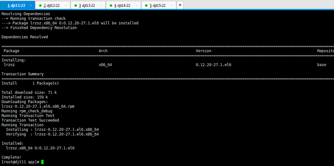Click the 'Dependencies Resolved' line
Viewport: 334px width, 166px height.
(x=24, y=37)
